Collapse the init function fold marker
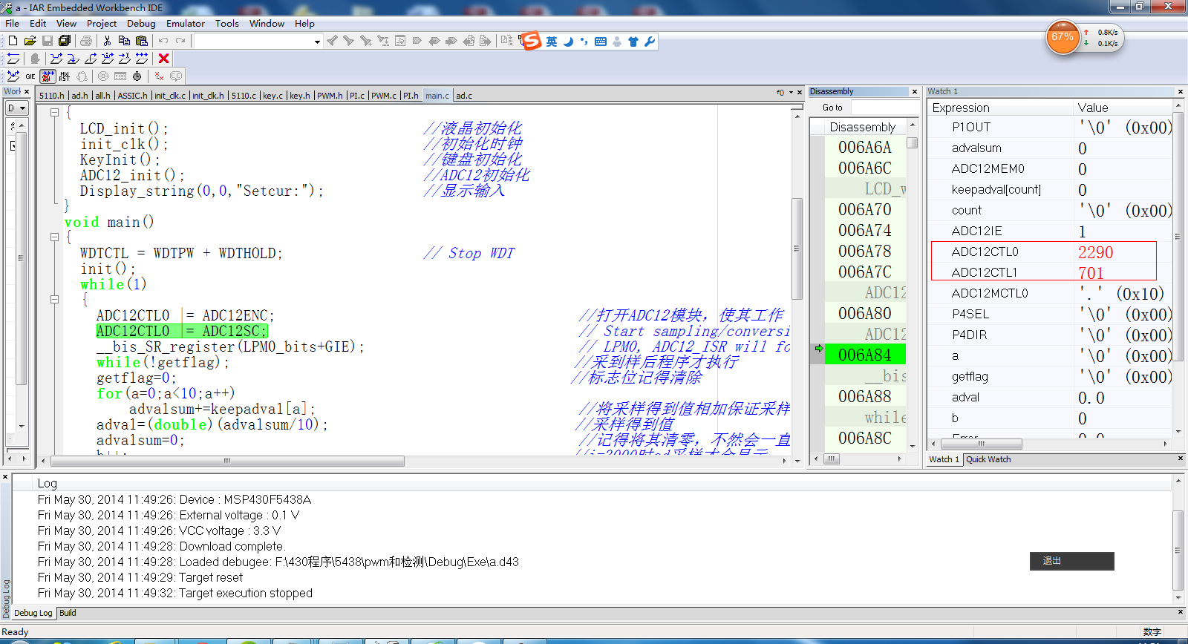This screenshot has width=1188, height=644. [x=54, y=113]
